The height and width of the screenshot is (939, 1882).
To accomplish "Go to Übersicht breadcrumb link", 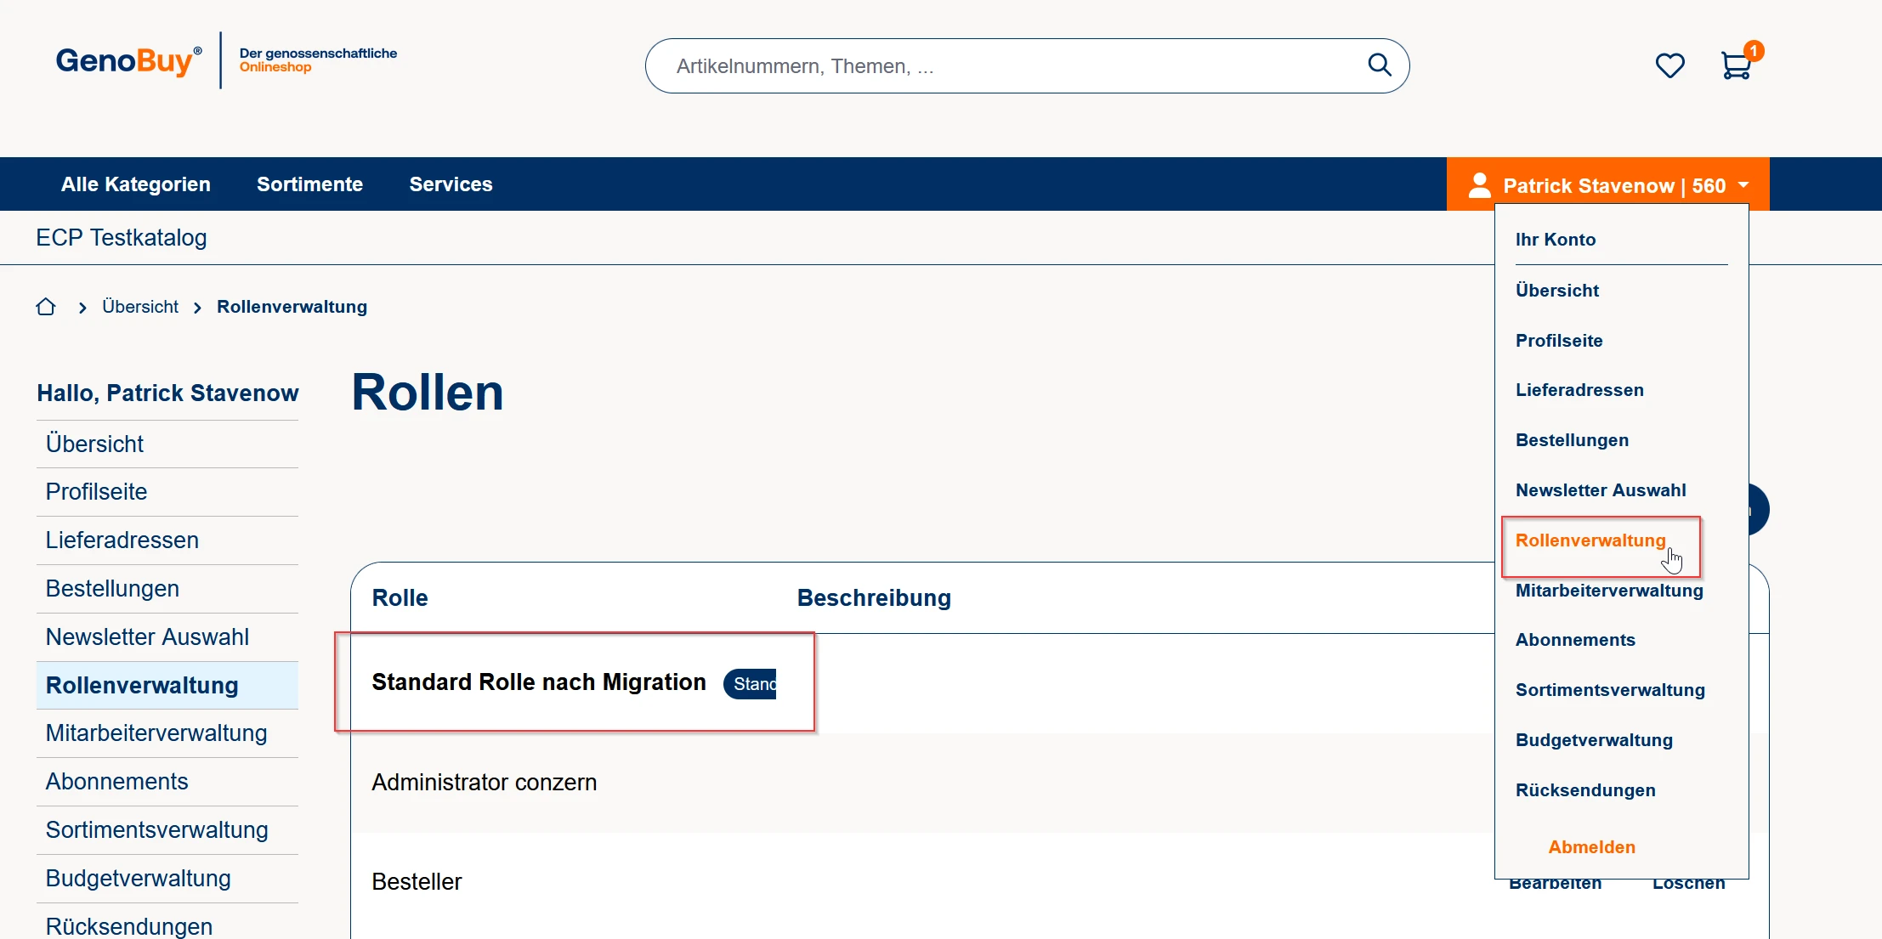I will pyautogui.click(x=140, y=307).
